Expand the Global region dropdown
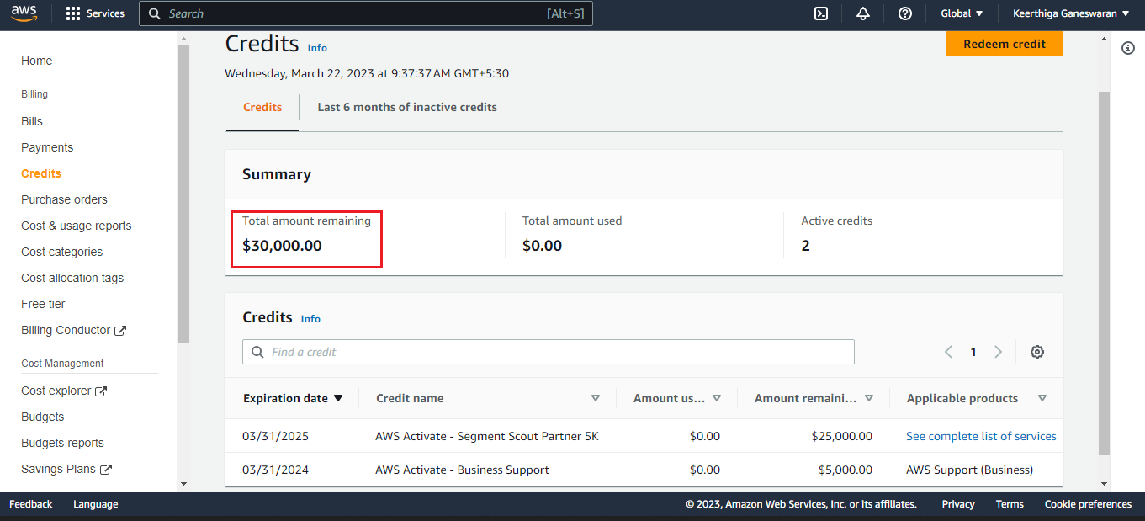The image size is (1145, 521). click(962, 13)
